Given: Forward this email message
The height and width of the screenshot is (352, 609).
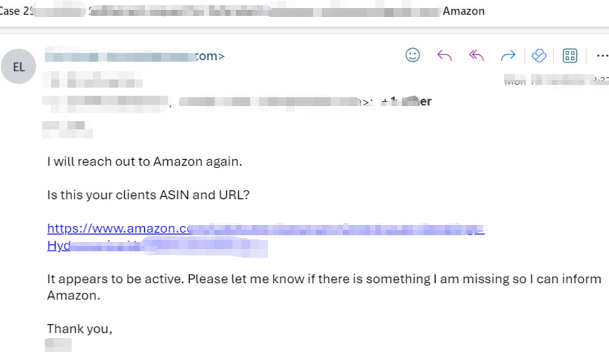Looking at the screenshot, I should (508, 55).
